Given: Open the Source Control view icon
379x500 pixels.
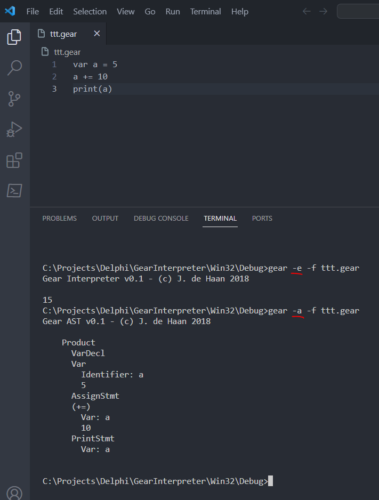Looking at the screenshot, I should [x=14, y=99].
